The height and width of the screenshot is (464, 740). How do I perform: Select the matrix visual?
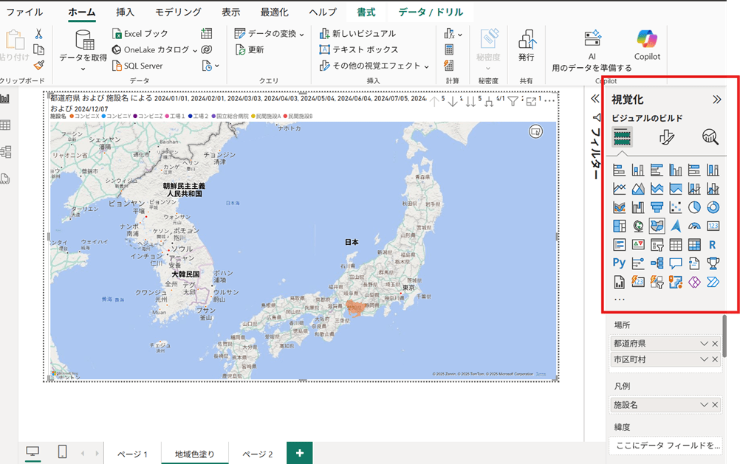tap(694, 245)
